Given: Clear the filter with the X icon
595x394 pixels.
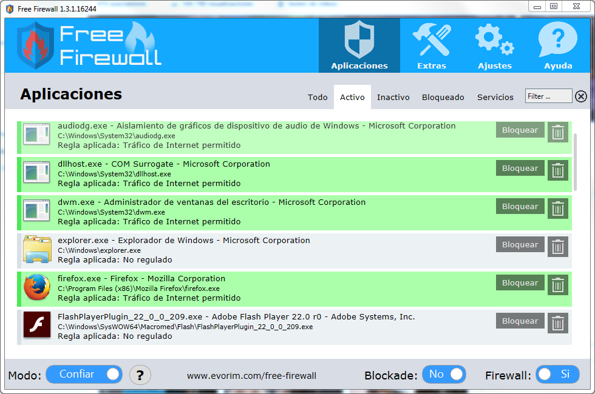Looking at the screenshot, I should point(580,96).
